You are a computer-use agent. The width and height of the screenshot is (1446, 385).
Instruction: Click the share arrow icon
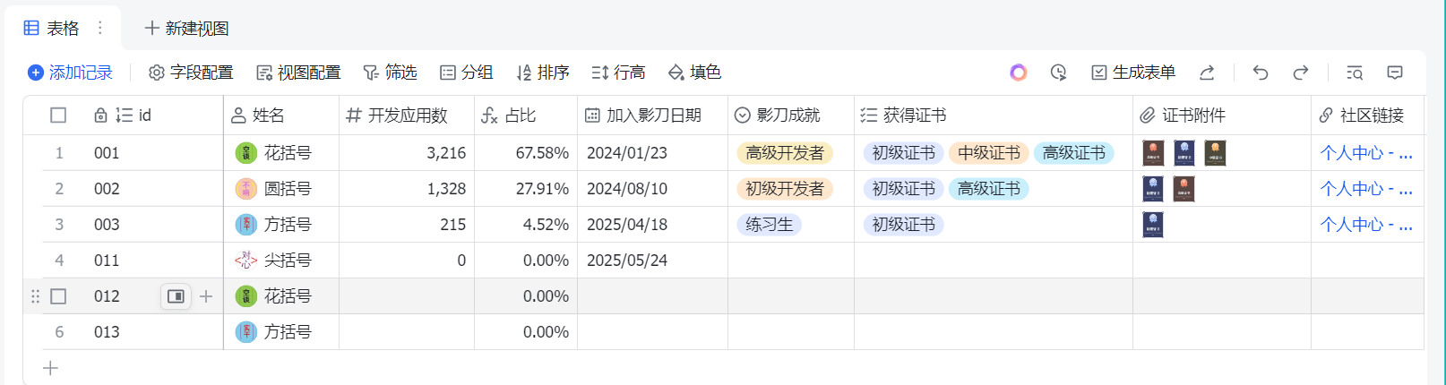(x=1207, y=73)
